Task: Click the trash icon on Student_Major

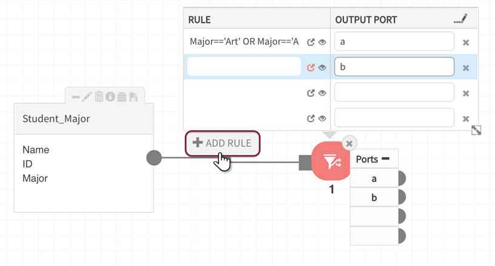Action: coord(99,97)
